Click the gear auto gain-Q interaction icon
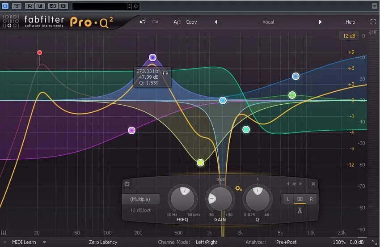 (x=238, y=188)
